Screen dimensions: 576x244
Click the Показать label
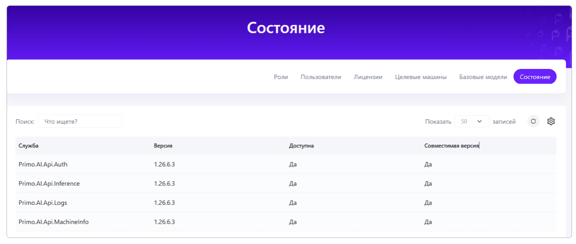[438, 121]
